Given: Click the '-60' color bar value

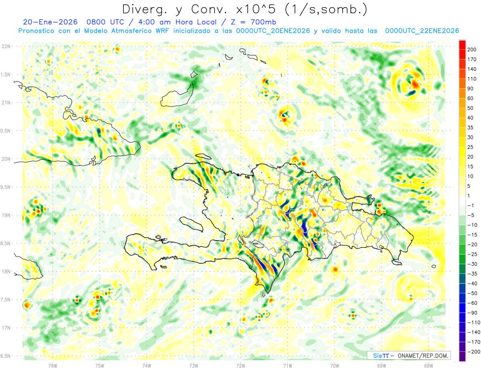Looking at the screenshot, I should (x=472, y=303).
